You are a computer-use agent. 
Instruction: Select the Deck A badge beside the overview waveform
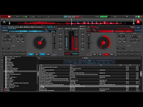pyautogui.click(x=4, y=22)
